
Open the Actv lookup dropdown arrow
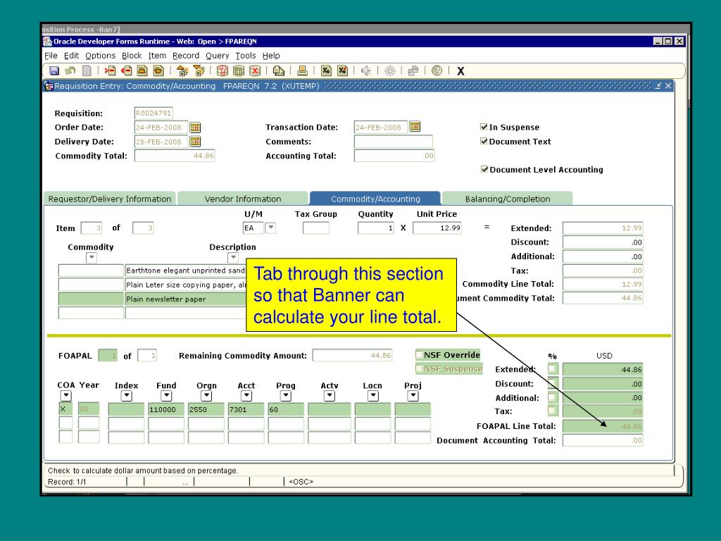pos(330,396)
